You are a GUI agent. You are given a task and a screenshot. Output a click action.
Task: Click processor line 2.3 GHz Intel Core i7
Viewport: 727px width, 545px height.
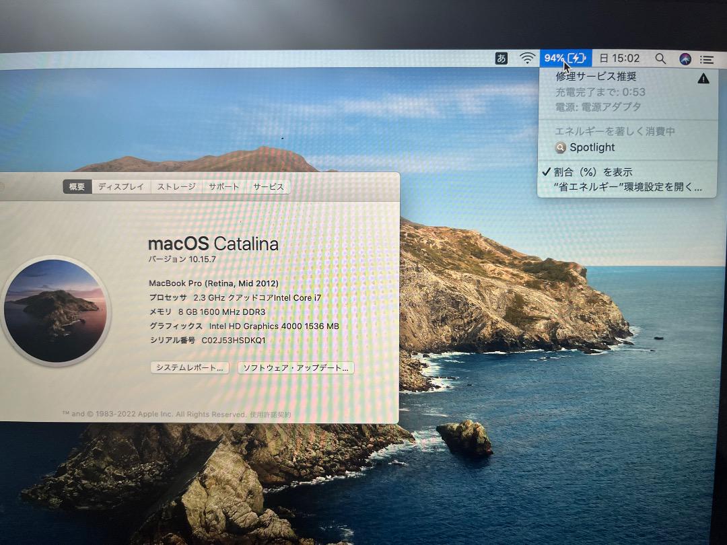tap(235, 297)
